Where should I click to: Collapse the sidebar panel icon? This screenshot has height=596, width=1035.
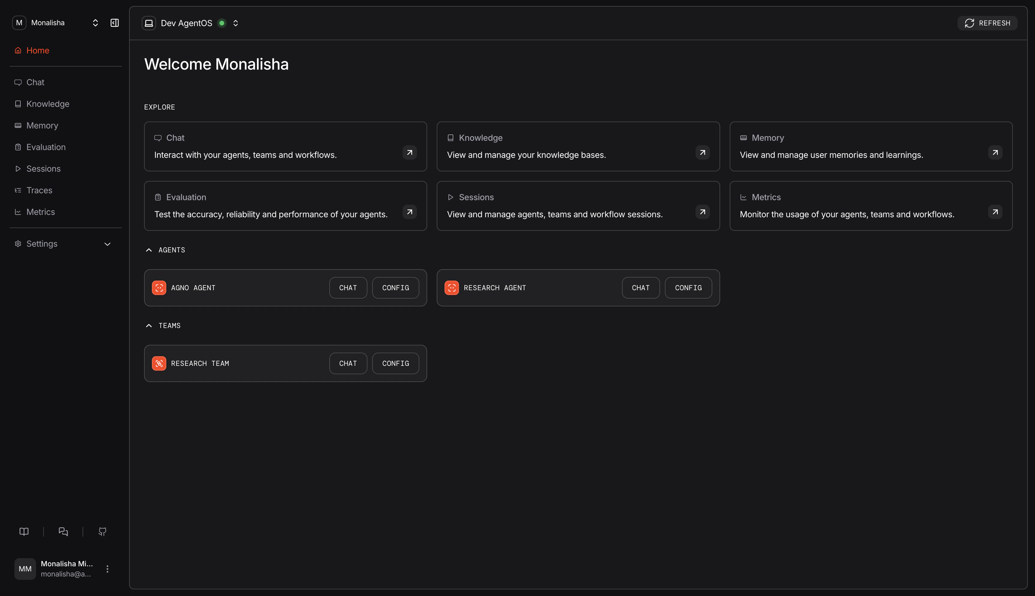(115, 23)
